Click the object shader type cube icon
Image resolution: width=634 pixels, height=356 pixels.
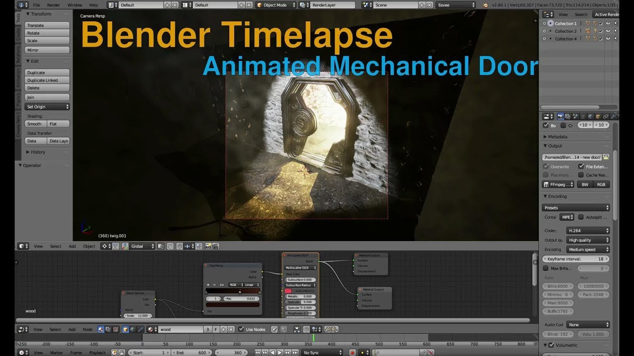click(126, 329)
